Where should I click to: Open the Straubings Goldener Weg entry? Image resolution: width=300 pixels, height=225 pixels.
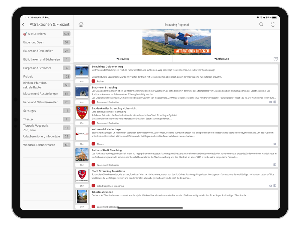click(184, 74)
